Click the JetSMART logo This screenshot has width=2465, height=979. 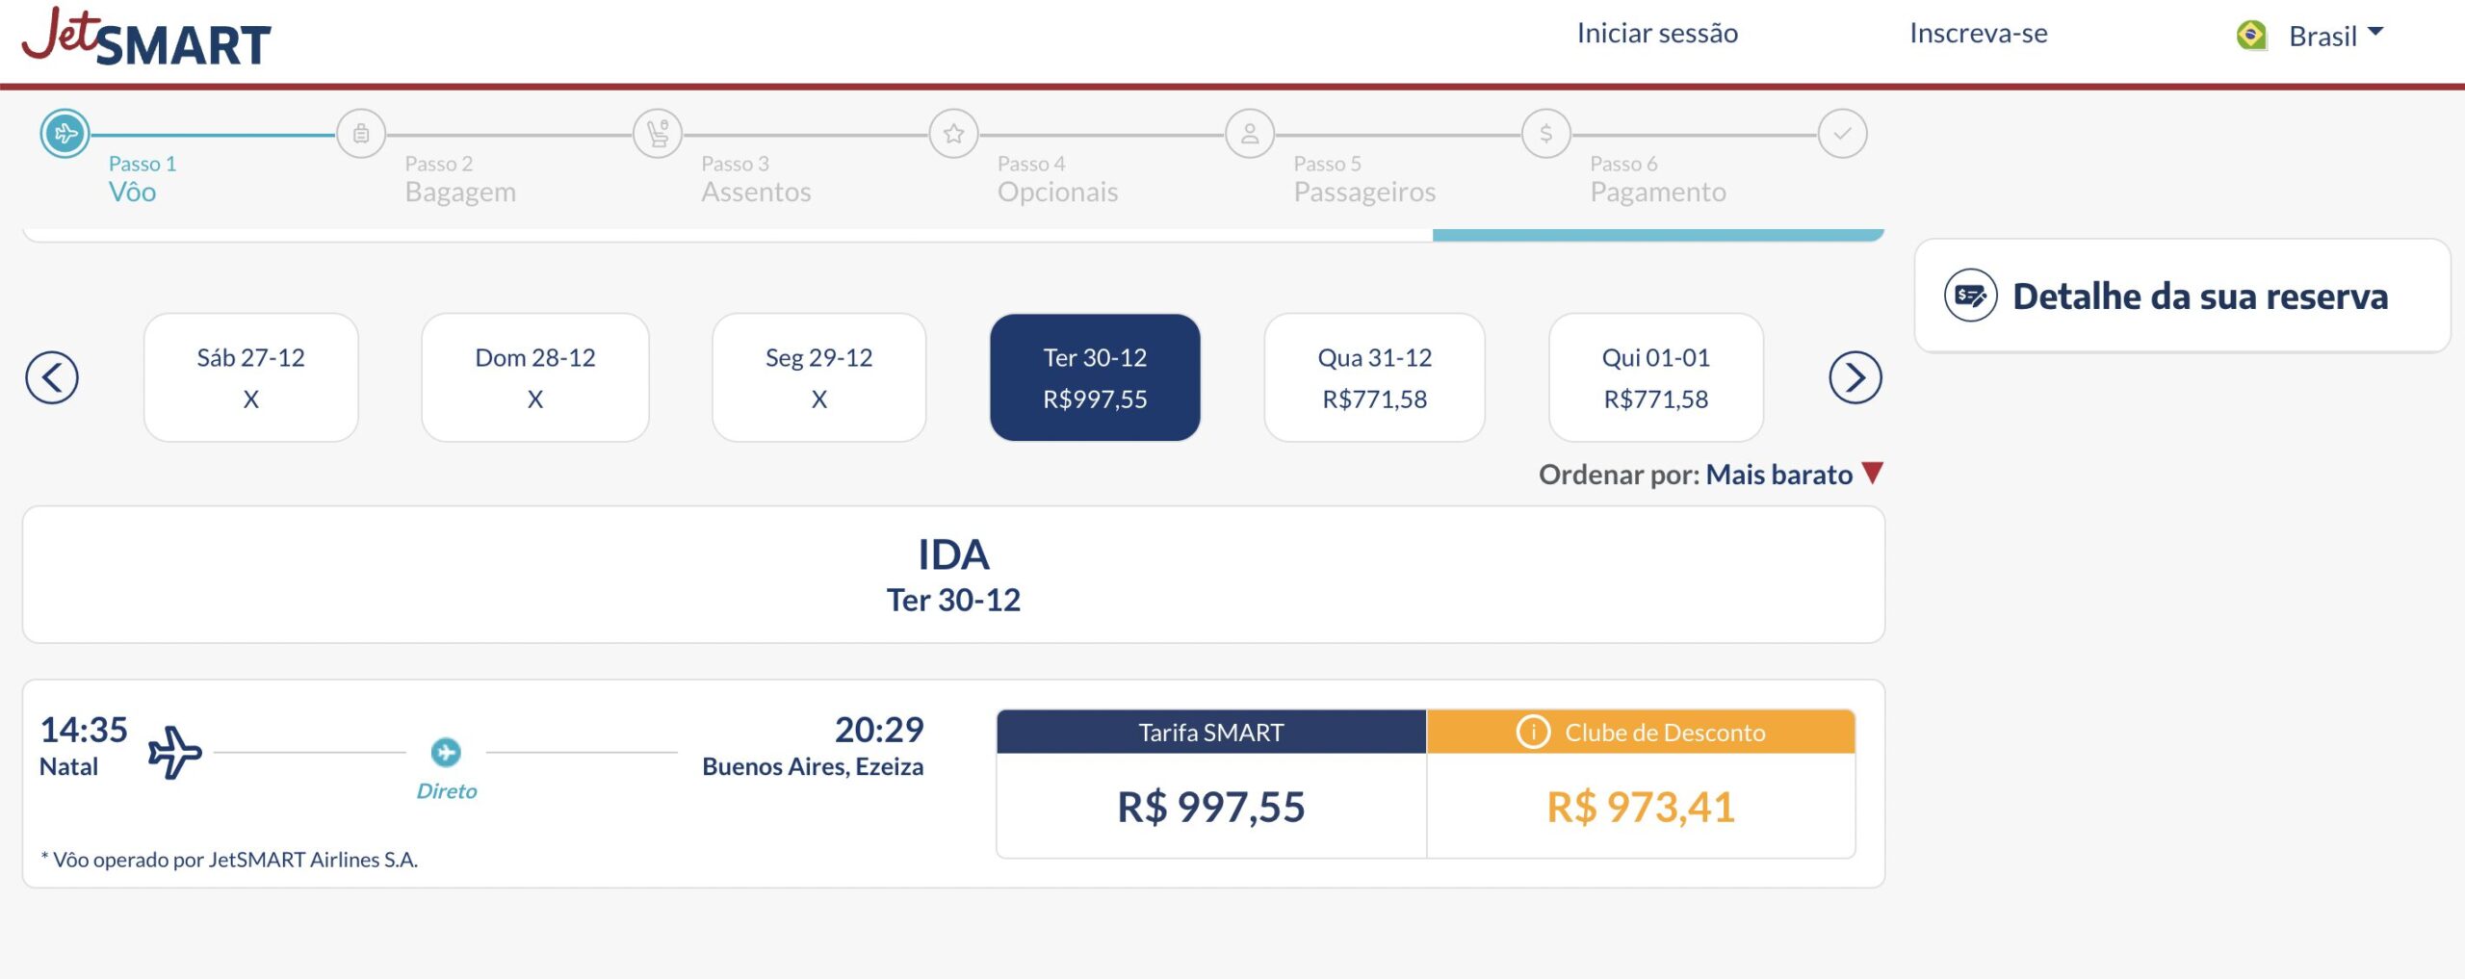pos(146,39)
